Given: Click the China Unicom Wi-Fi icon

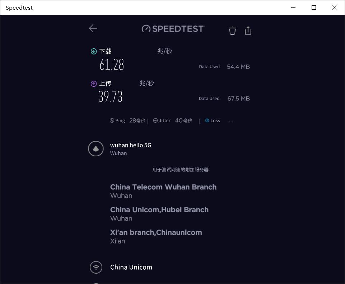Looking at the screenshot, I should (x=96, y=267).
